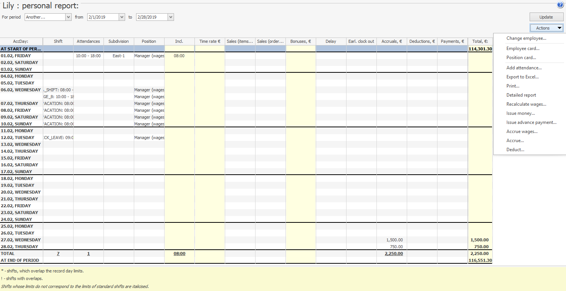Select the Deduct menu item
Screen dimensions: 566x291
point(515,150)
